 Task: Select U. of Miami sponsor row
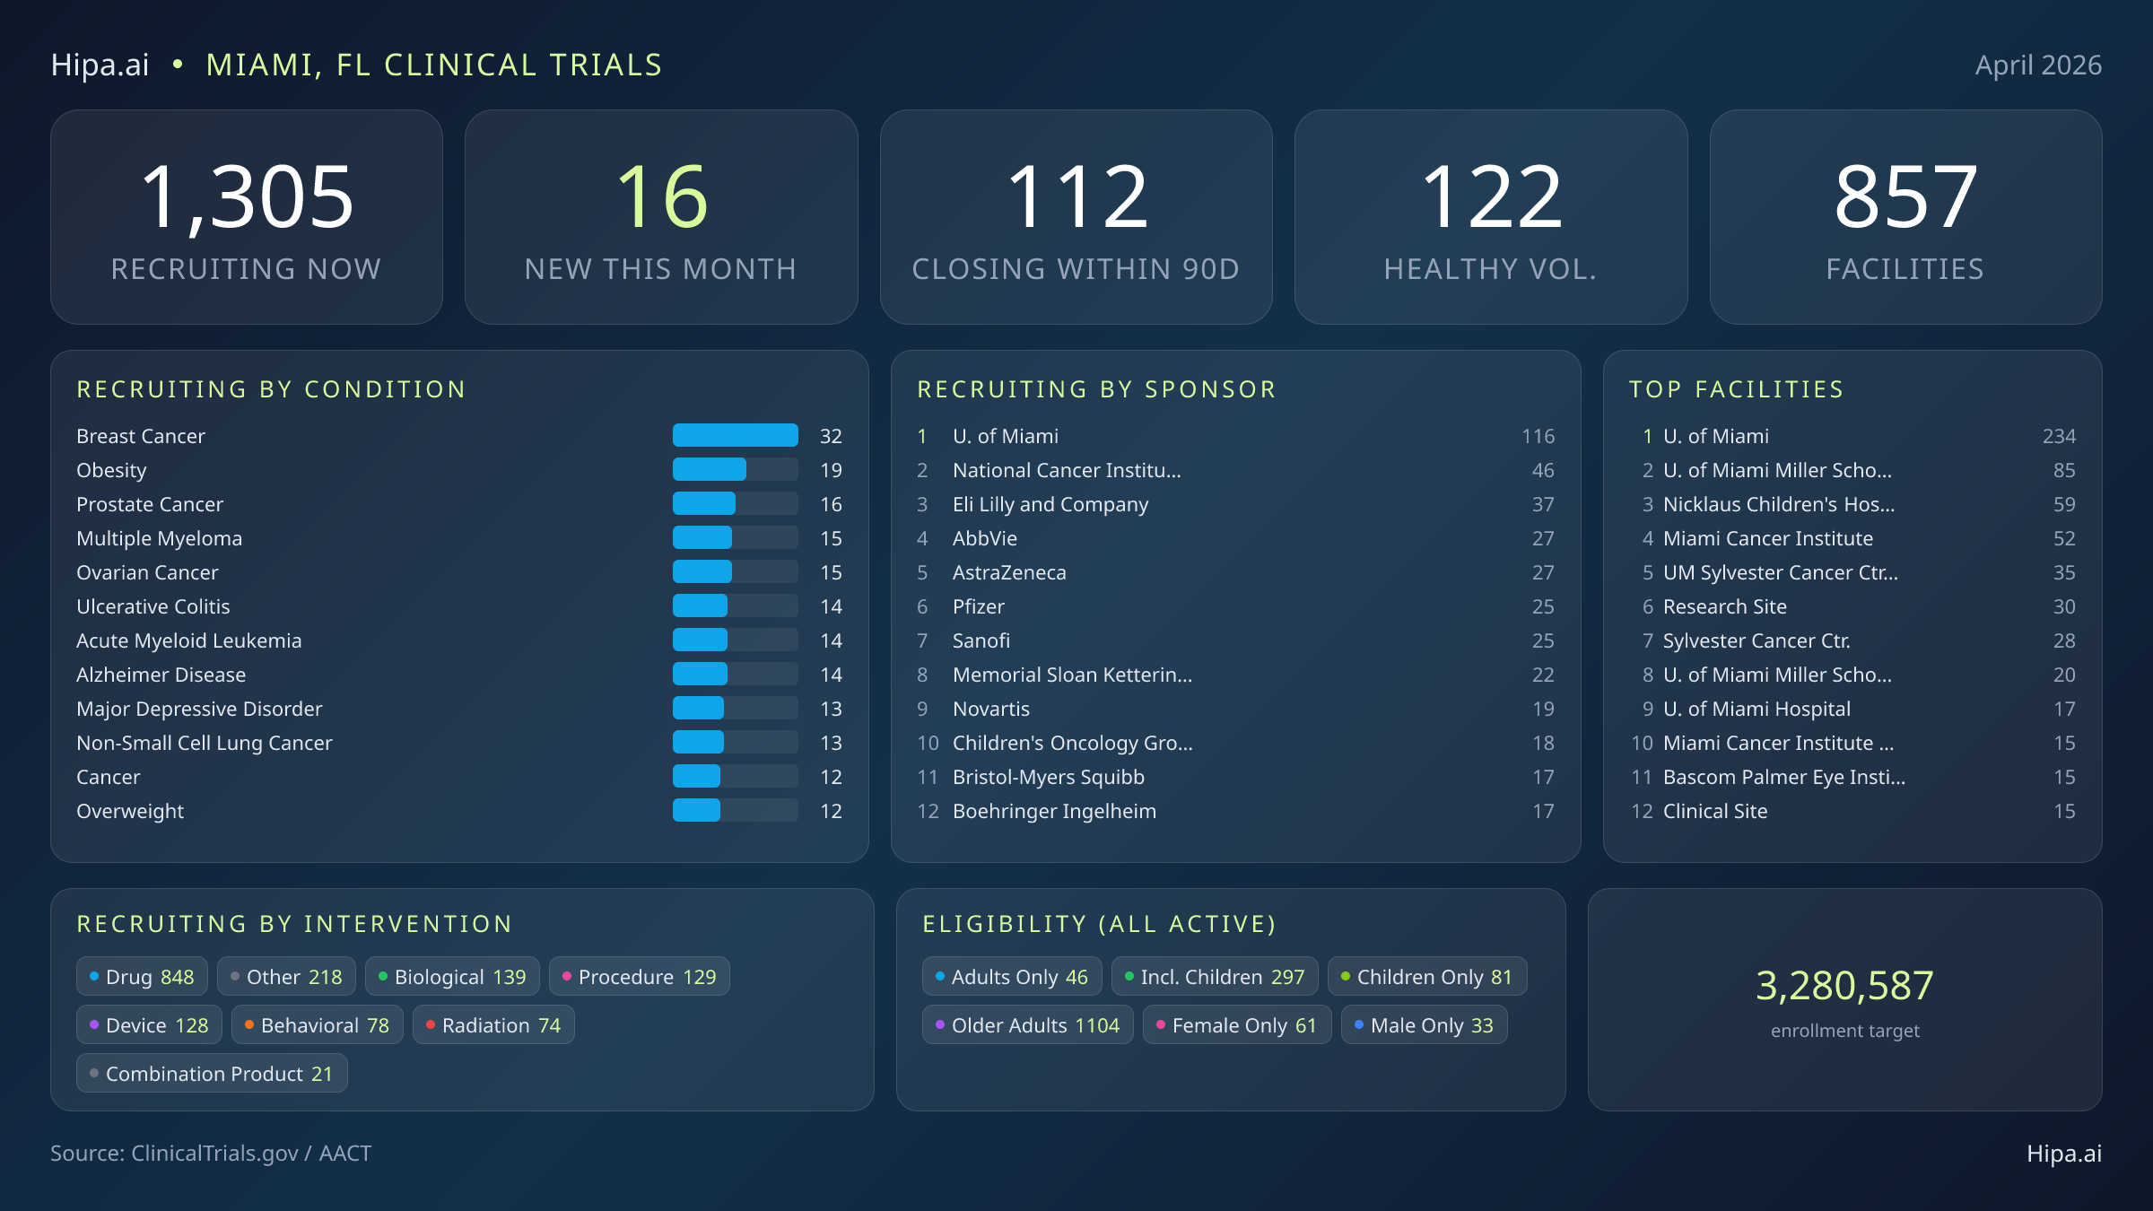pyautogui.click(x=1235, y=435)
